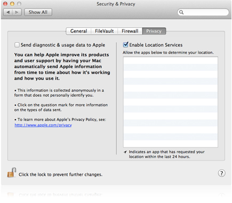Click the open padlock icon

[x=12, y=173]
